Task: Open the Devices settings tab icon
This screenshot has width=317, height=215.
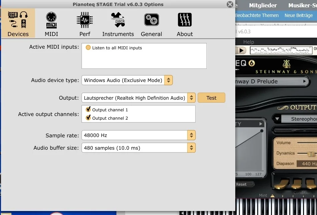Action: point(18,20)
